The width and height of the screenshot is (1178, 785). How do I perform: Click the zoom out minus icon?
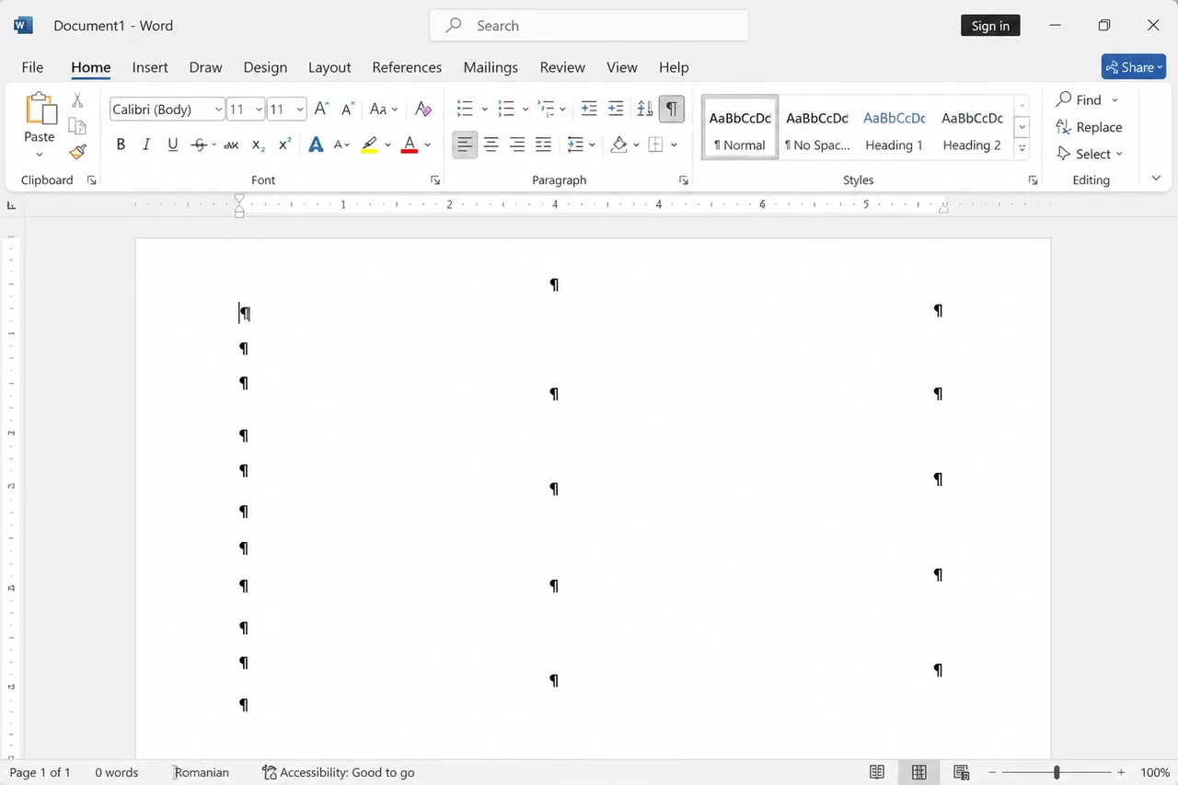click(x=992, y=772)
